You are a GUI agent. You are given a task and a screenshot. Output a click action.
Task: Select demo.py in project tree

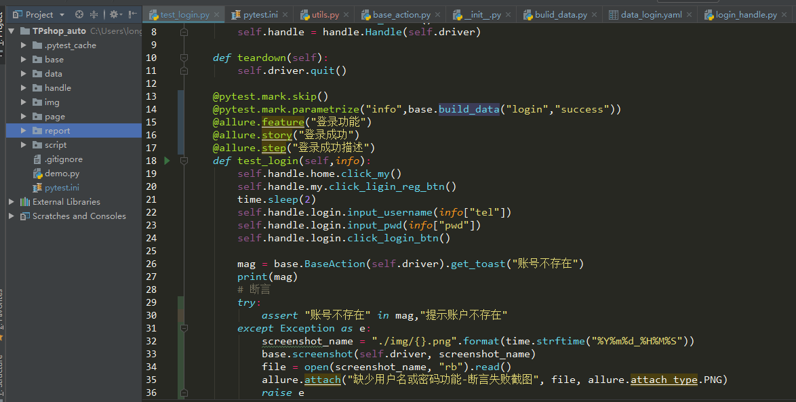pyautogui.click(x=62, y=173)
